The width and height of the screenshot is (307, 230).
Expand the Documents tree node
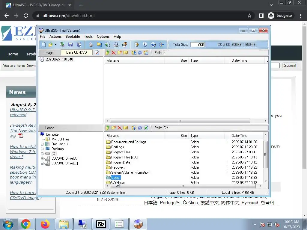click(42, 144)
